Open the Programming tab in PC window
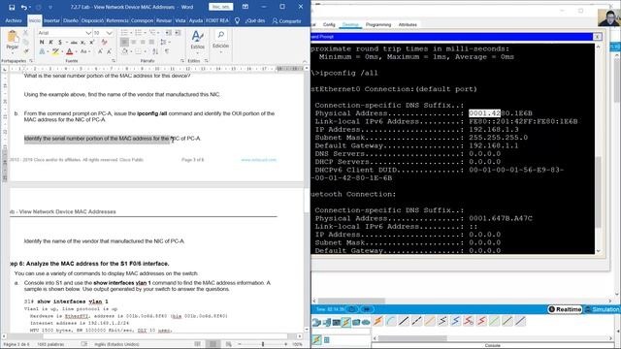 click(x=378, y=24)
